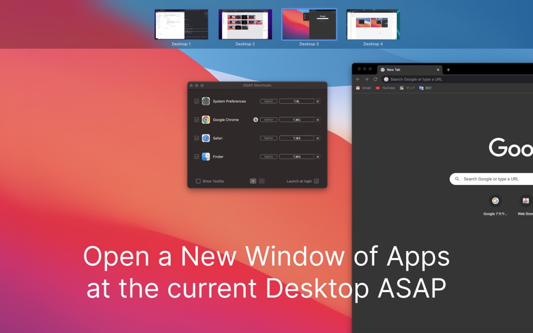Switch to Desktop 3 in Mission Control
The width and height of the screenshot is (533, 333).
point(309,25)
